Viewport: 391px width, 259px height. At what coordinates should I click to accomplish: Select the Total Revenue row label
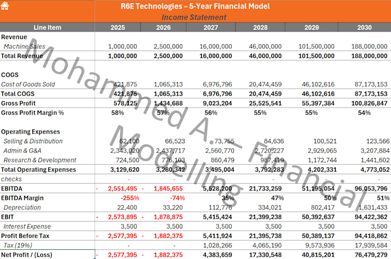[x=22, y=56]
